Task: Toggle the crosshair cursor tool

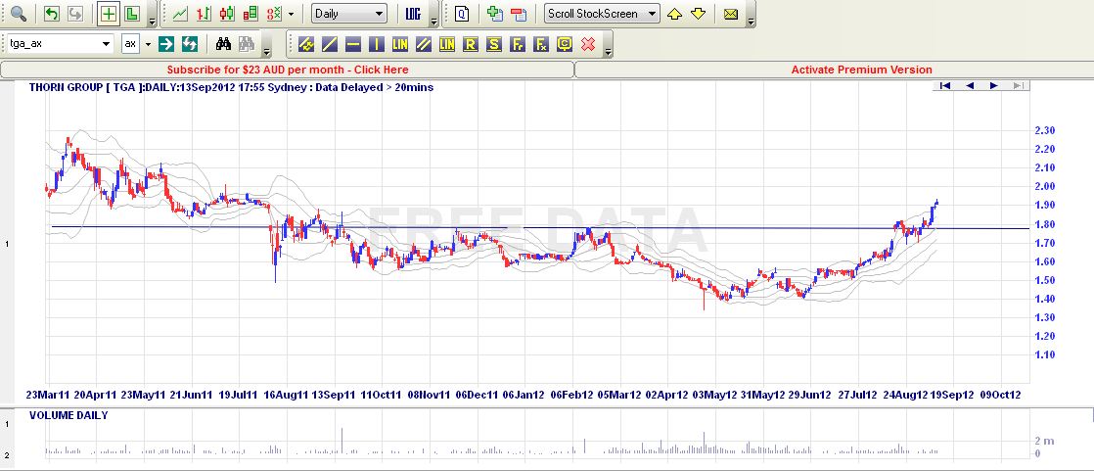Action: coord(109,13)
